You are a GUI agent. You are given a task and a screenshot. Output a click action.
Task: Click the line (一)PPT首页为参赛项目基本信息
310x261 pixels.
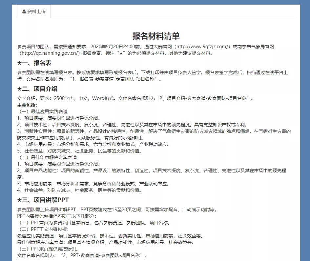(x=94, y=223)
